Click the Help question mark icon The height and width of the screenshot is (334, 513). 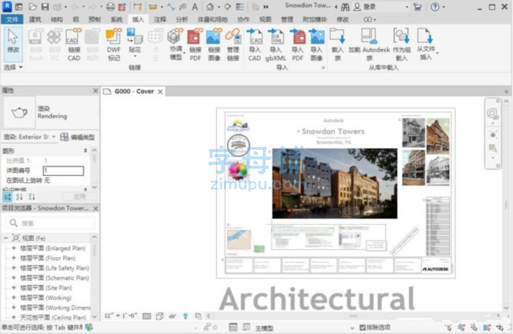click(x=435, y=6)
